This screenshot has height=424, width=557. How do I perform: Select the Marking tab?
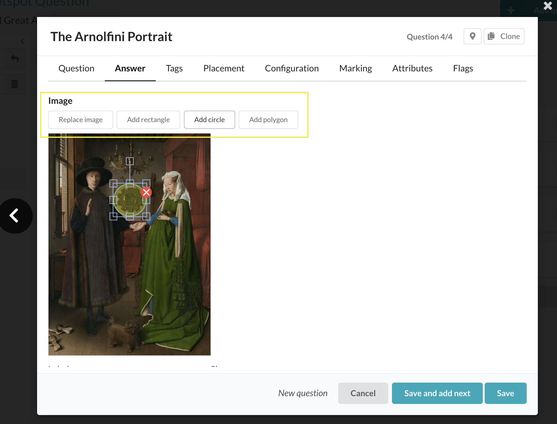(355, 68)
